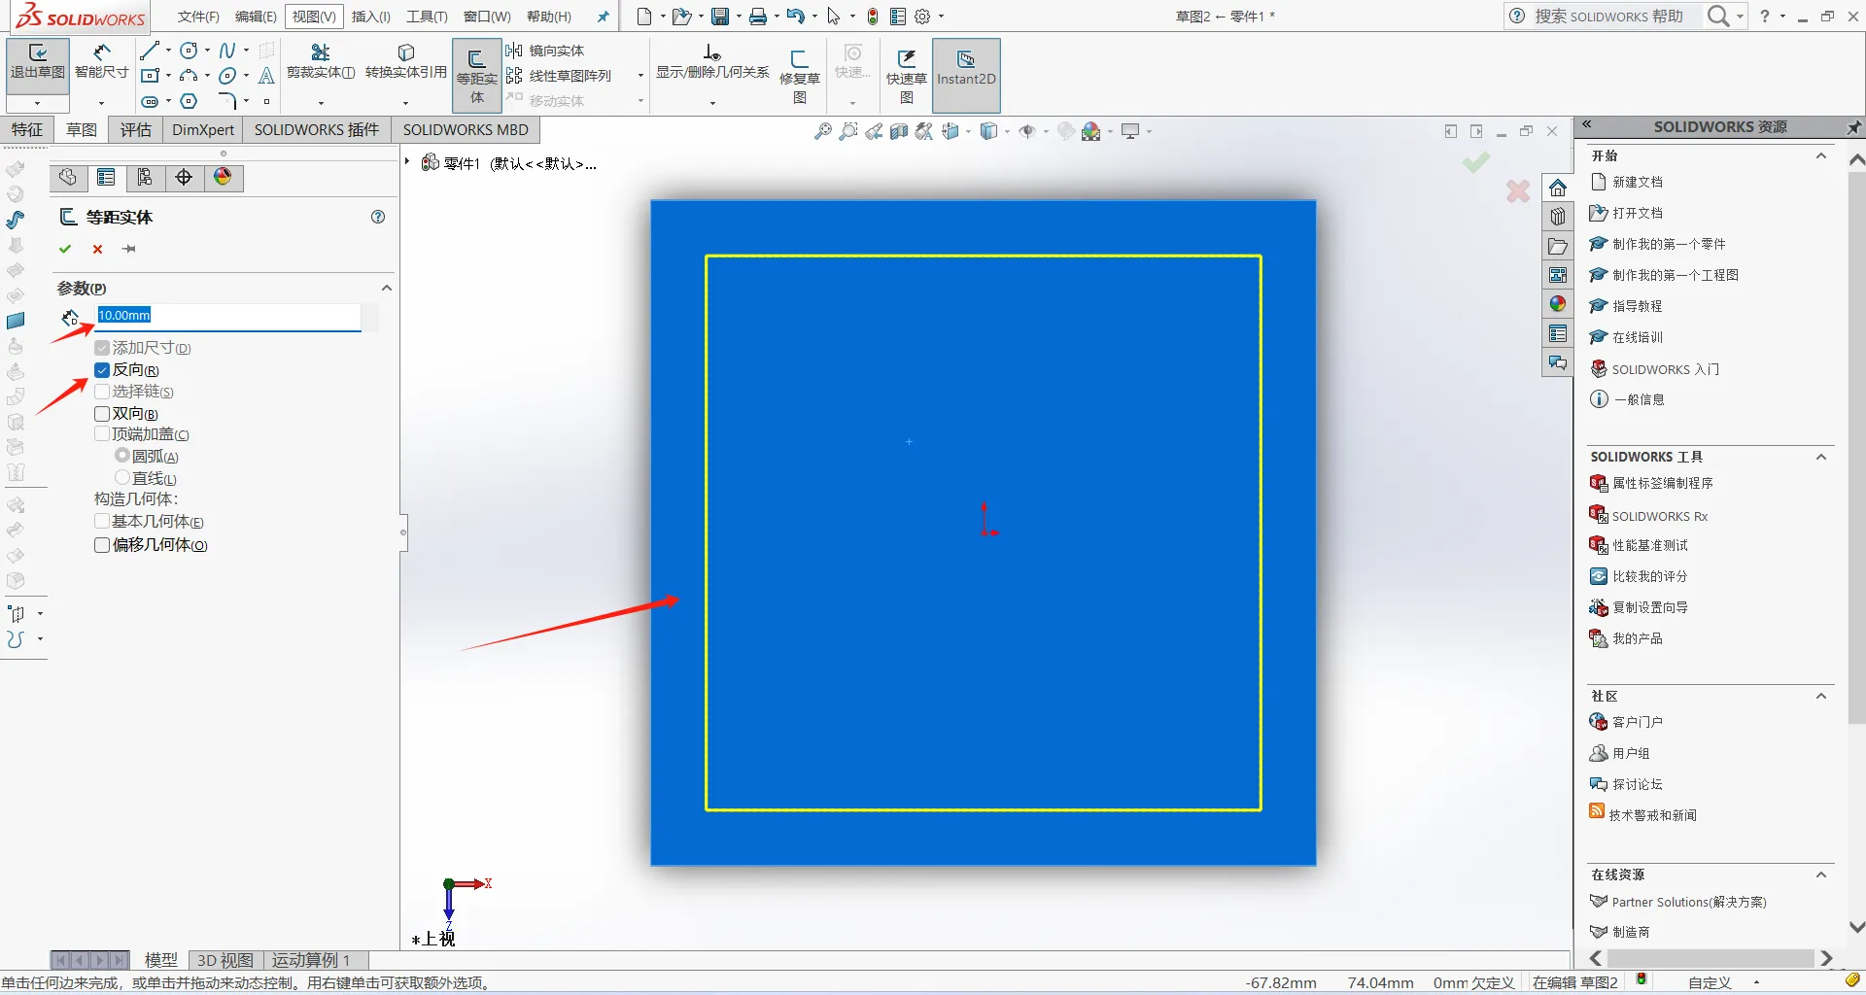Open the Linear Sketch Pattern dropdown arrow
The width and height of the screenshot is (1866, 995).
640,76
